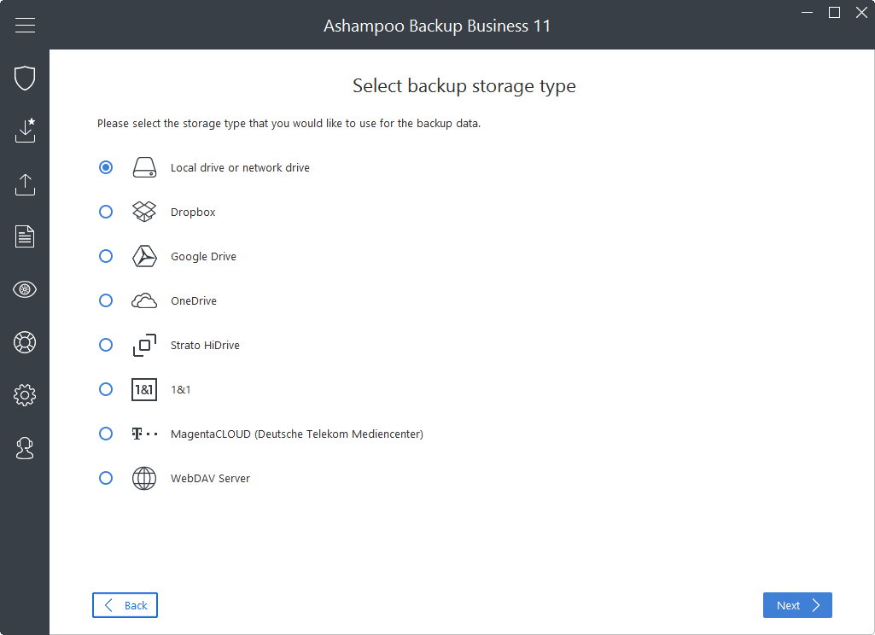Open the rescue lifebuoy sidebar icon
The width and height of the screenshot is (875, 635).
tap(25, 342)
